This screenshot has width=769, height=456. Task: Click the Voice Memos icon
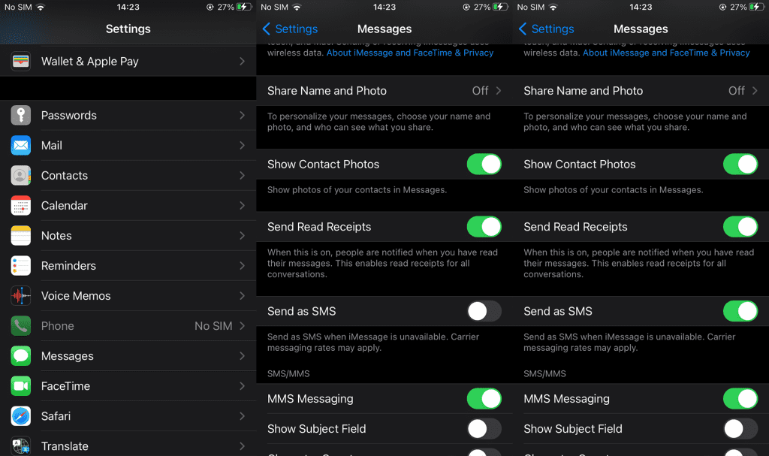pos(23,295)
